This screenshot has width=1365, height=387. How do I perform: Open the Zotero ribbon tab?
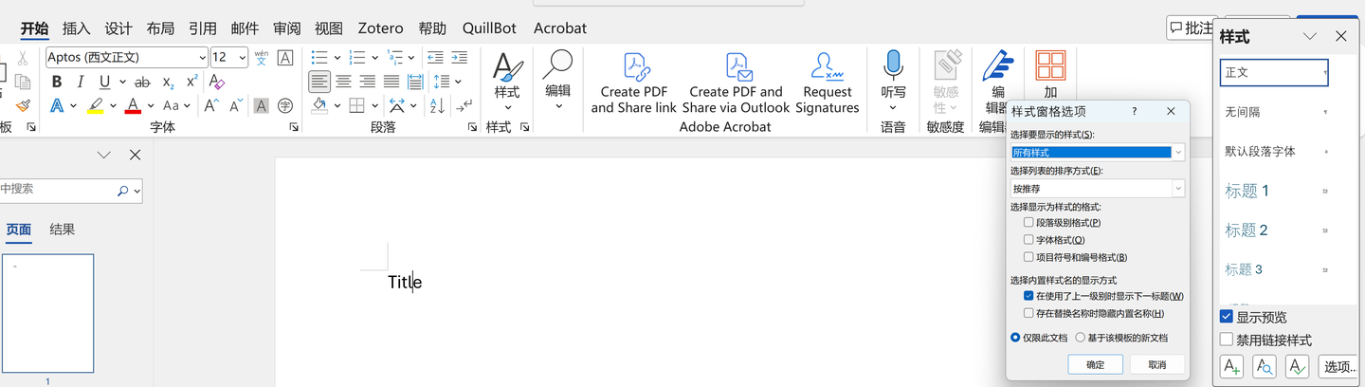(x=380, y=28)
